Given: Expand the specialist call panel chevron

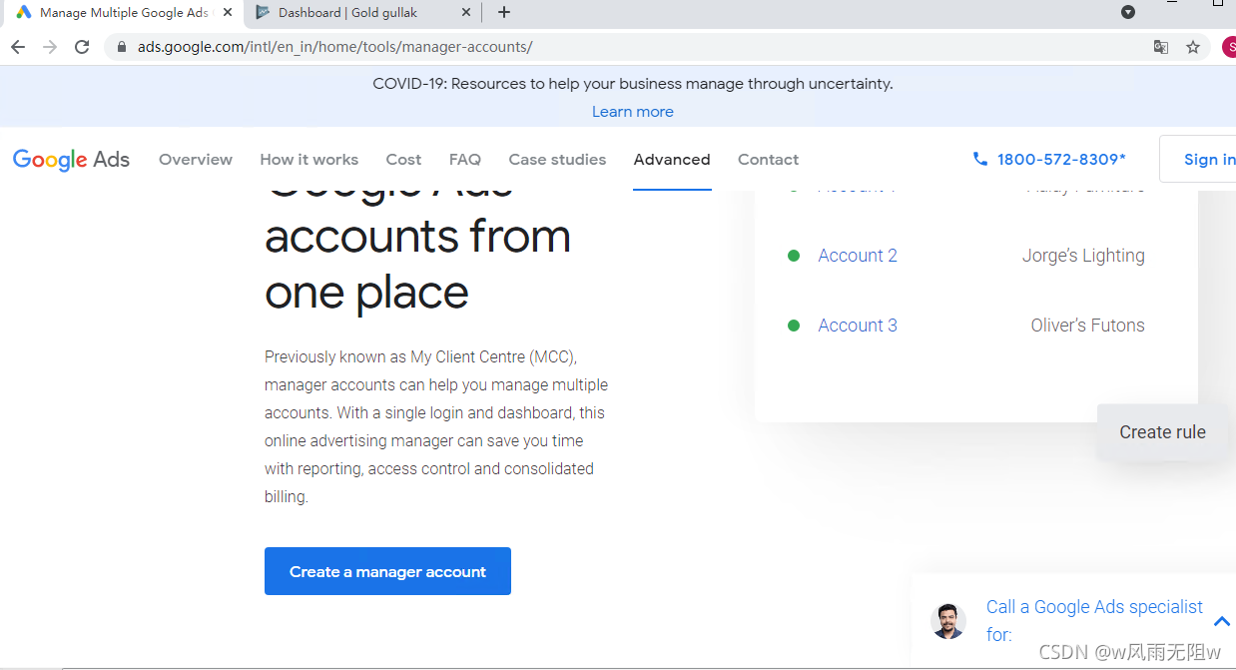Looking at the screenshot, I should [1221, 621].
